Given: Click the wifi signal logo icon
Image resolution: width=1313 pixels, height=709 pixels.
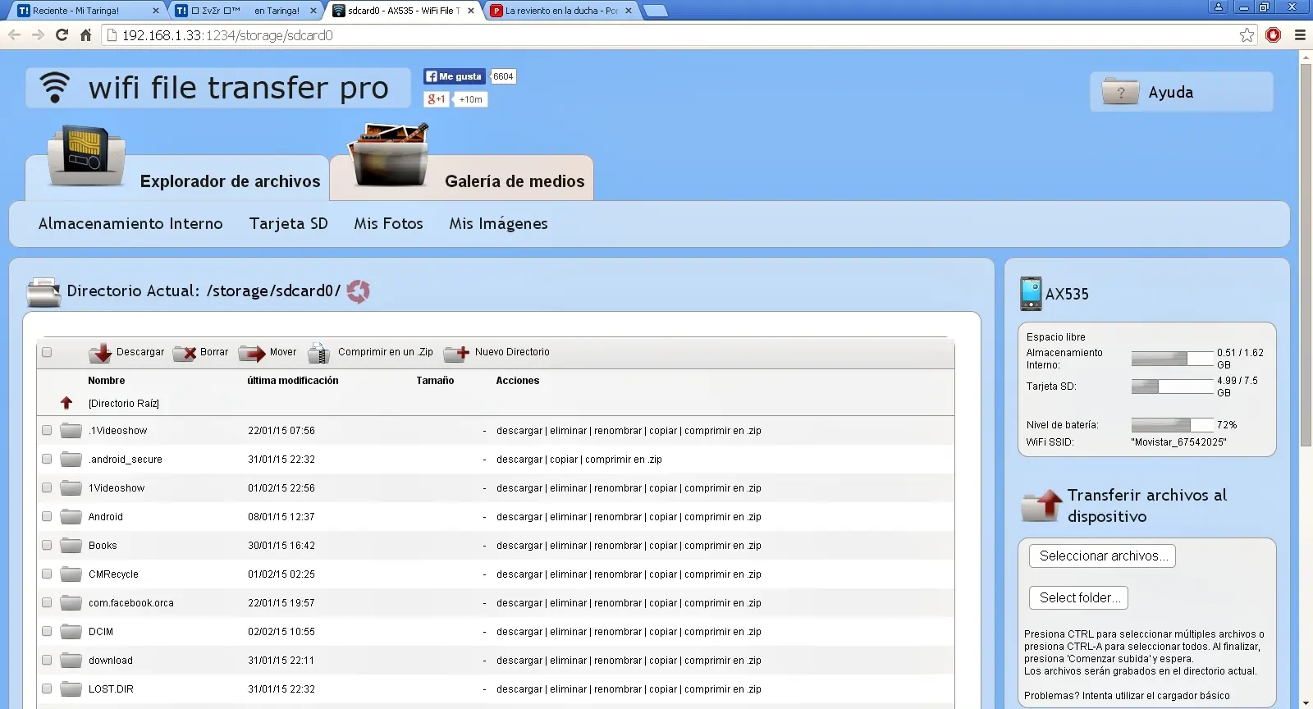Looking at the screenshot, I should tap(55, 87).
